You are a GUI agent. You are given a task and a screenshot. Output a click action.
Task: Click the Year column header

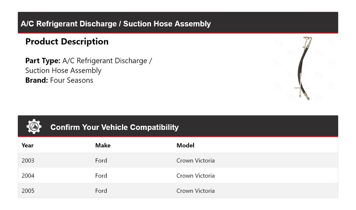[x=27, y=145]
